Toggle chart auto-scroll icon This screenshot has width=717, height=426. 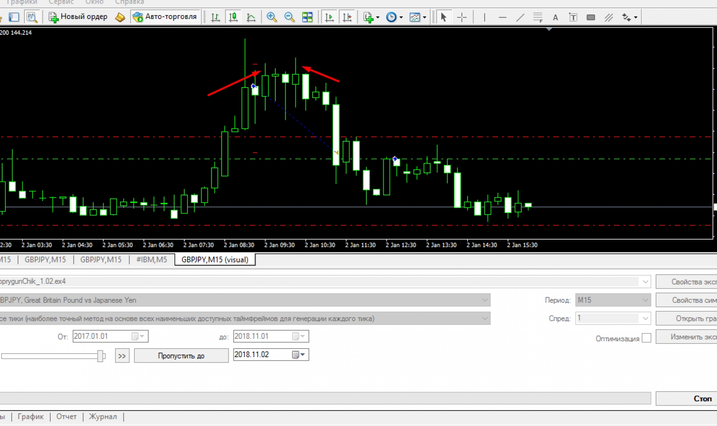[x=329, y=17]
